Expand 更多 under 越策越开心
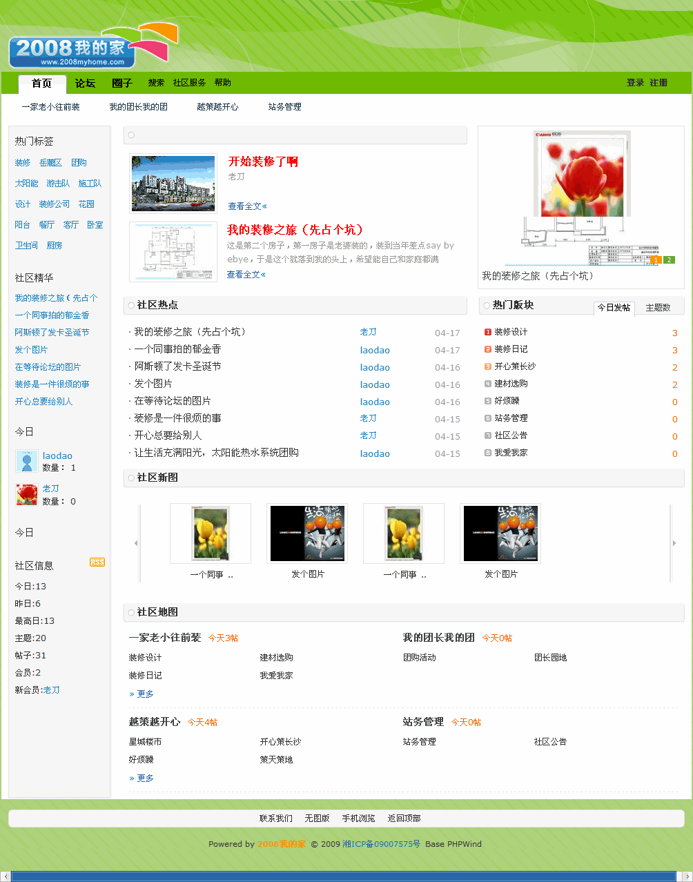Screen dimensions: 693x882 pos(141,778)
